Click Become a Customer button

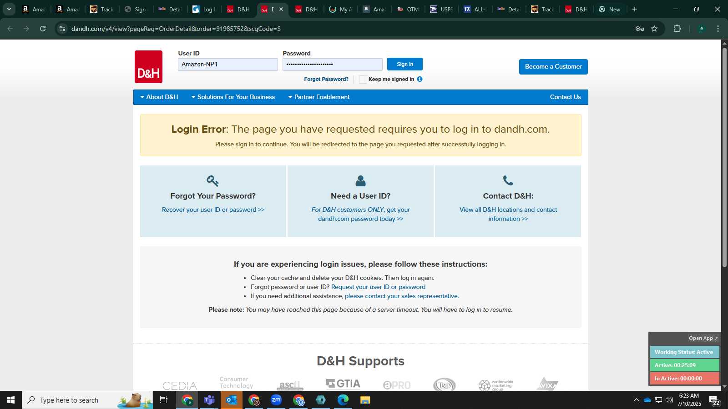553,67
